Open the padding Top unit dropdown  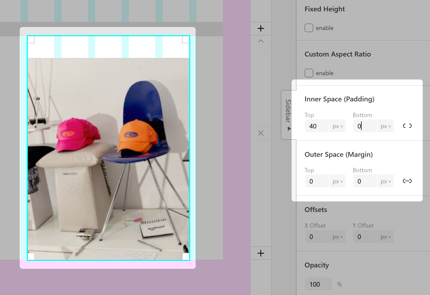338,126
